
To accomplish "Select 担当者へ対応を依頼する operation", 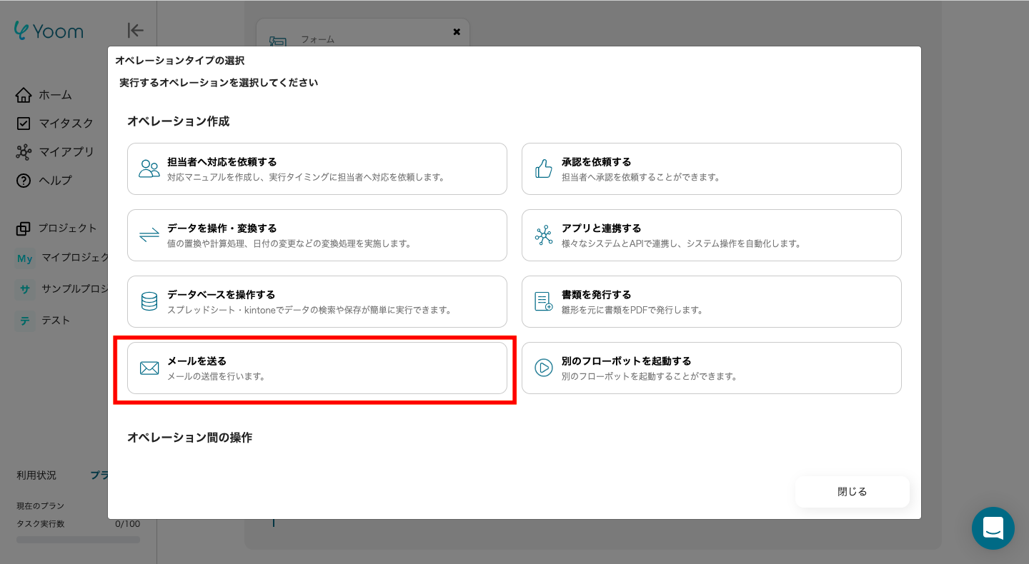I will (317, 169).
